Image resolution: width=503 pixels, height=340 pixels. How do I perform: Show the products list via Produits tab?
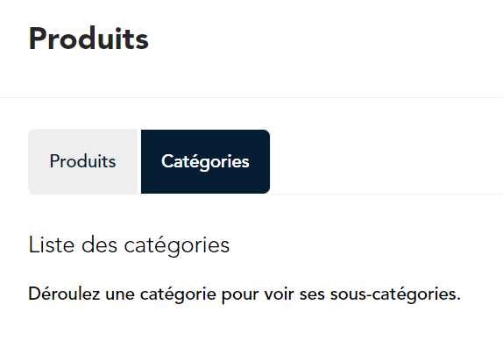pos(82,161)
